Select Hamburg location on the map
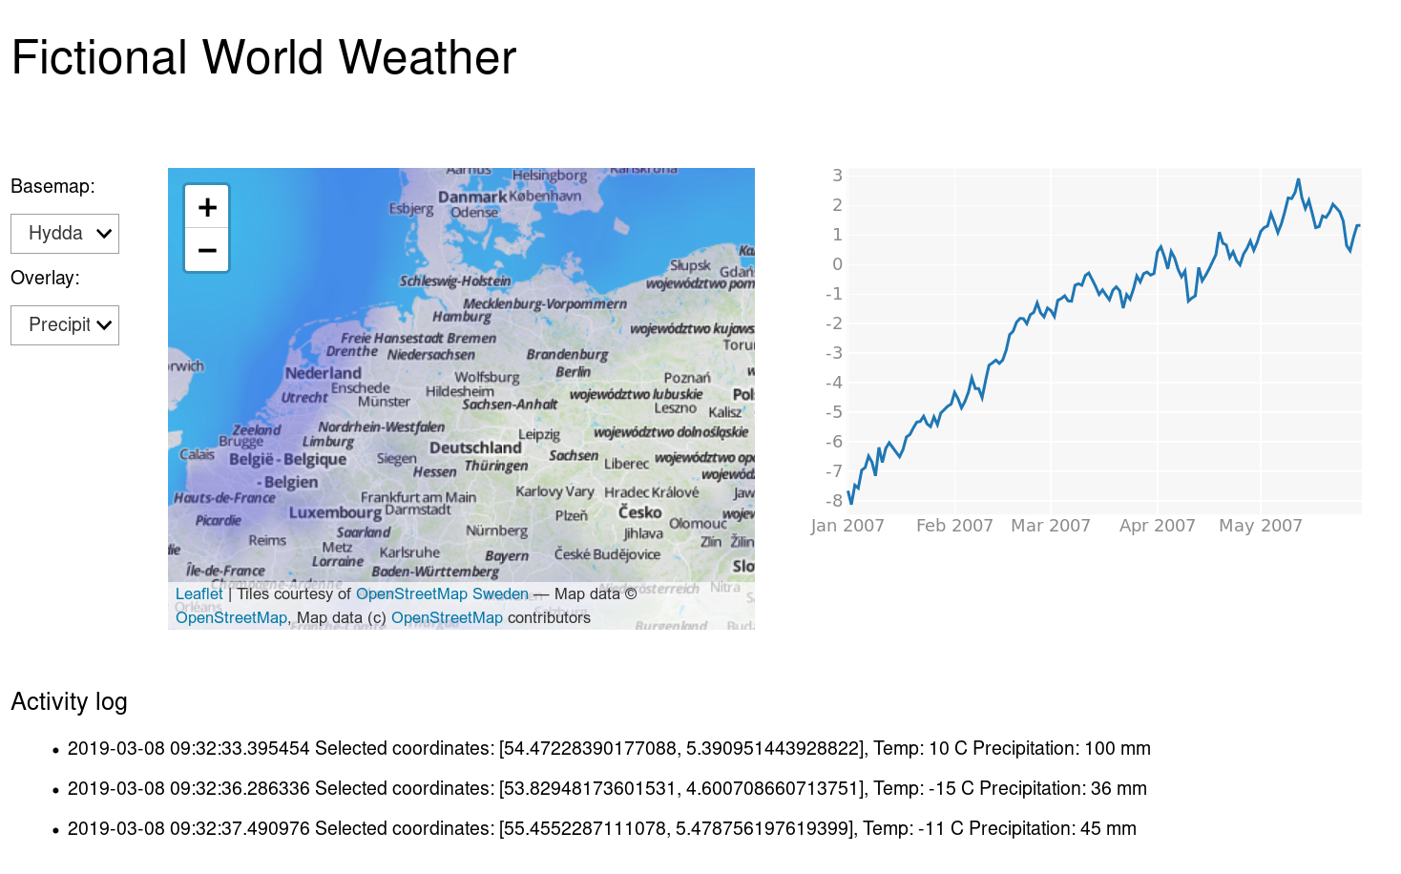 pos(462,316)
